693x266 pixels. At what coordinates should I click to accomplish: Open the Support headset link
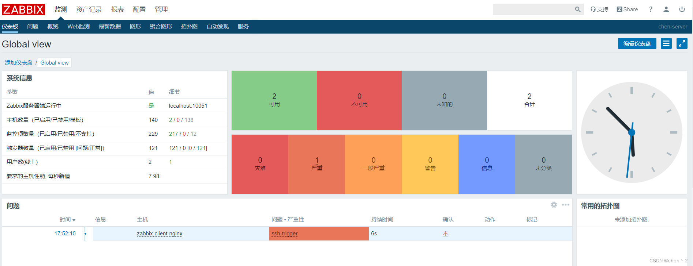click(599, 9)
